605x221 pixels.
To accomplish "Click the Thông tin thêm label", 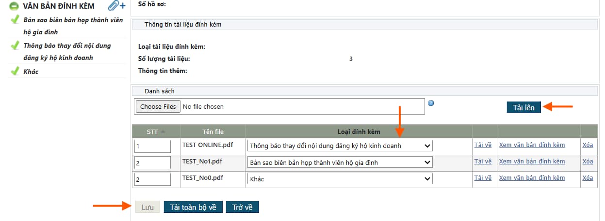I will [x=163, y=71].
